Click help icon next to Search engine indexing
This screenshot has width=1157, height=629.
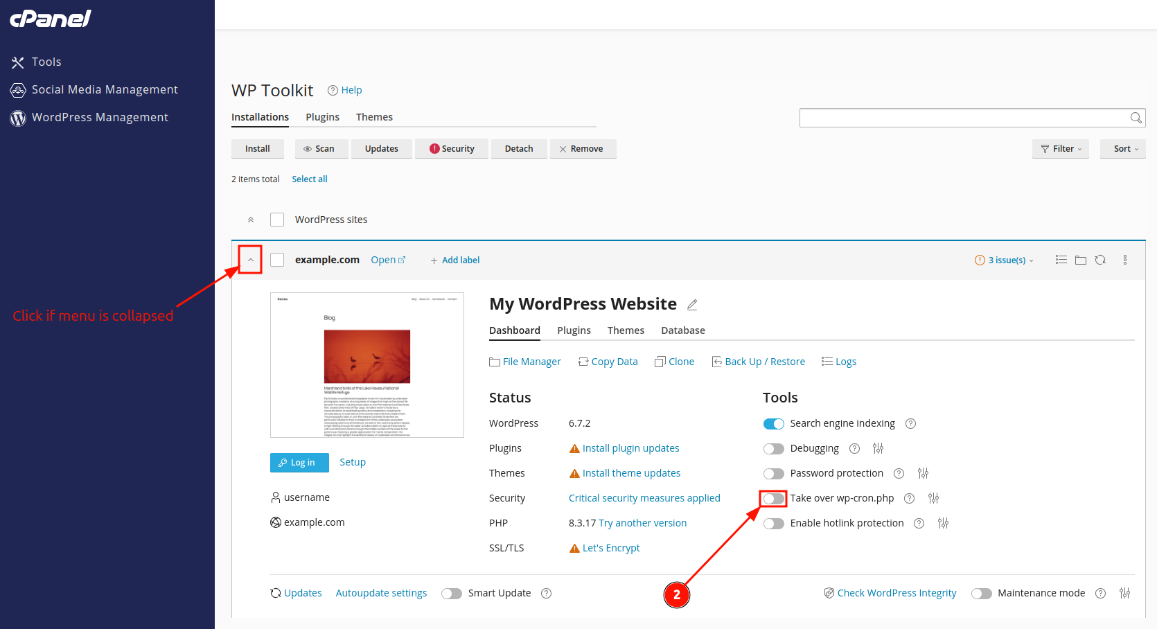911,424
